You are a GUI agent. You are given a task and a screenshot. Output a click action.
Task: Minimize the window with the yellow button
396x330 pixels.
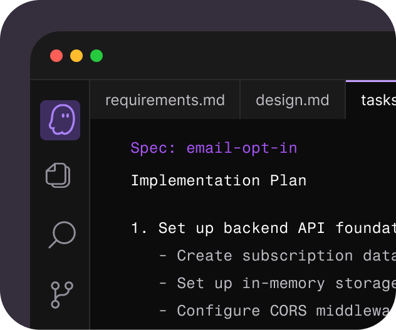point(76,56)
